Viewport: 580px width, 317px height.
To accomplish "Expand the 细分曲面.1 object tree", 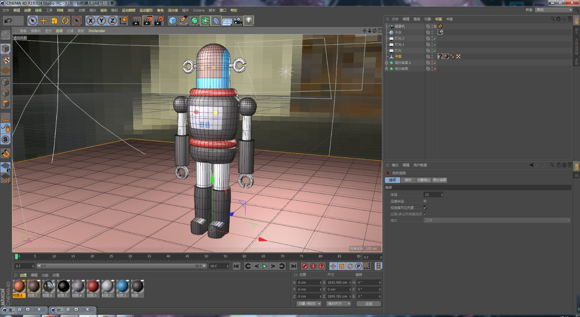I will (386, 63).
